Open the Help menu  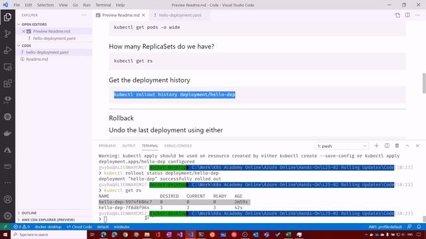[120, 5]
